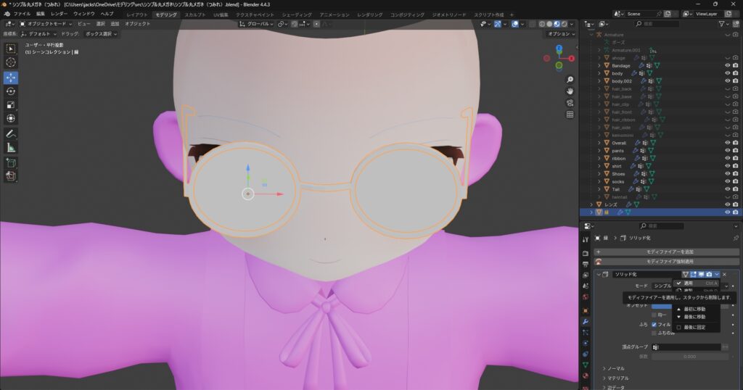Select the box select tool in the viewport toolbar
This screenshot has width=743, height=390.
tap(10, 49)
